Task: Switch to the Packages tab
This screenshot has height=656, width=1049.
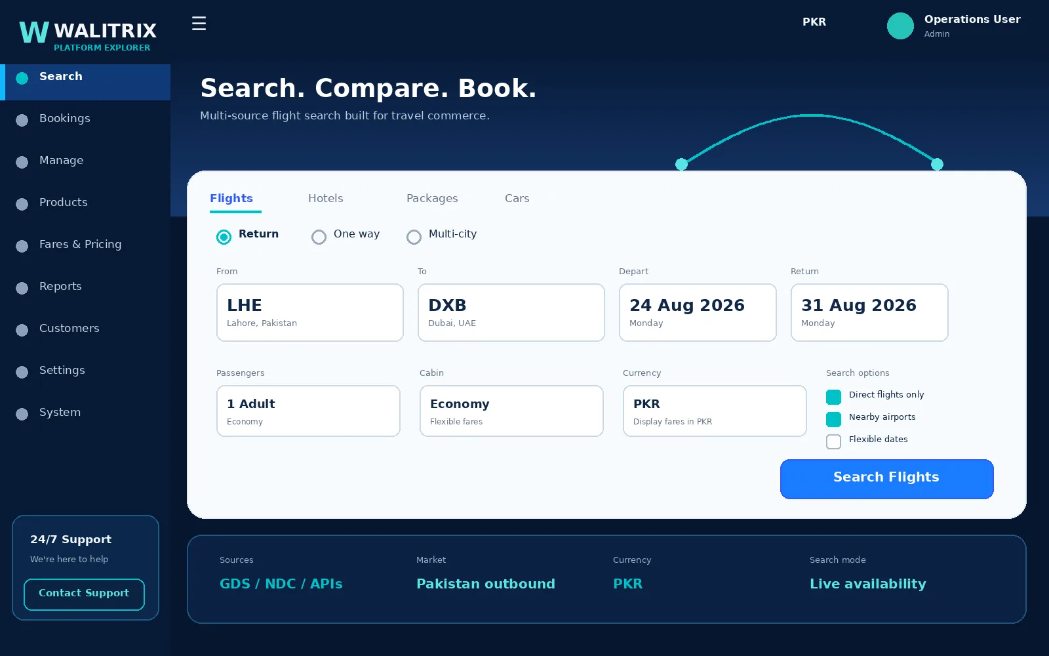Action: (432, 198)
